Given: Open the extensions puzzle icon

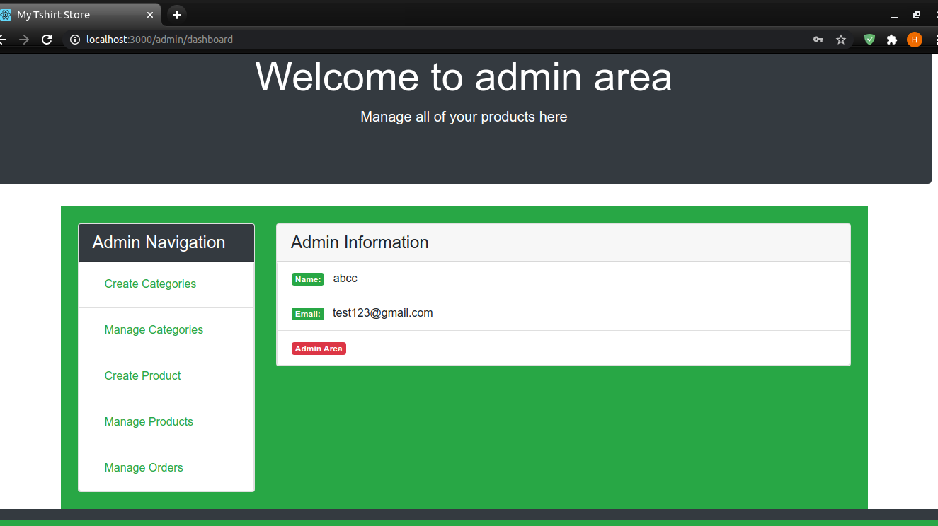Looking at the screenshot, I should tap(892, 40).
